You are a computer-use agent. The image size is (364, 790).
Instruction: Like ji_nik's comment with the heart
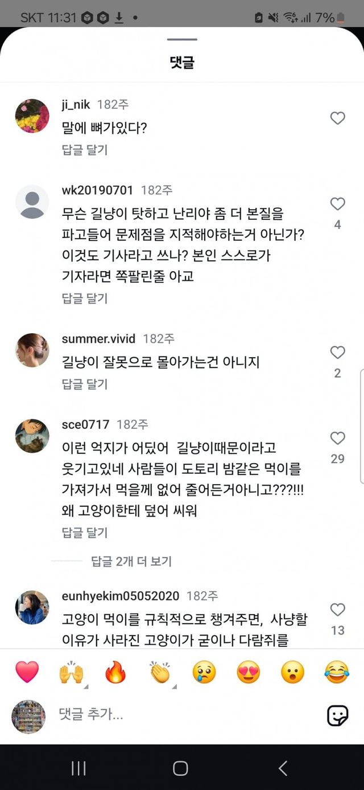pos(338,118)
